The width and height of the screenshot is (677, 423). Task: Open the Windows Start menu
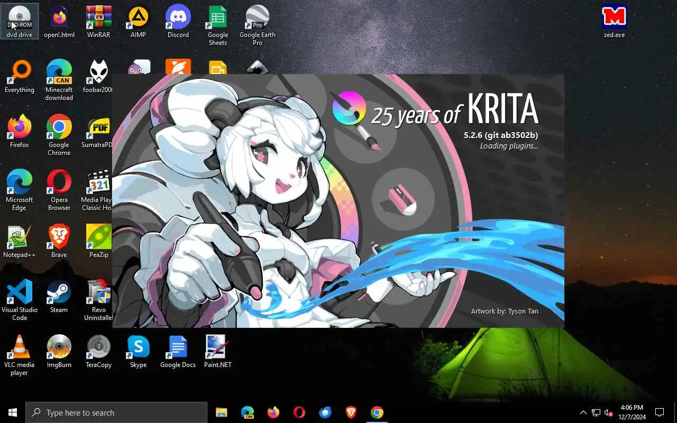[x=13, y=412]
